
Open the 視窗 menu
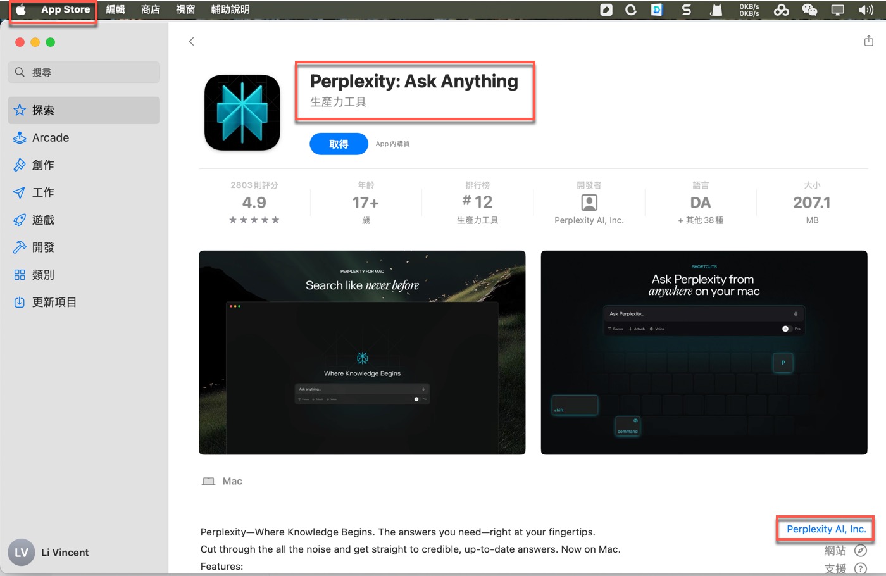[185, 9]
